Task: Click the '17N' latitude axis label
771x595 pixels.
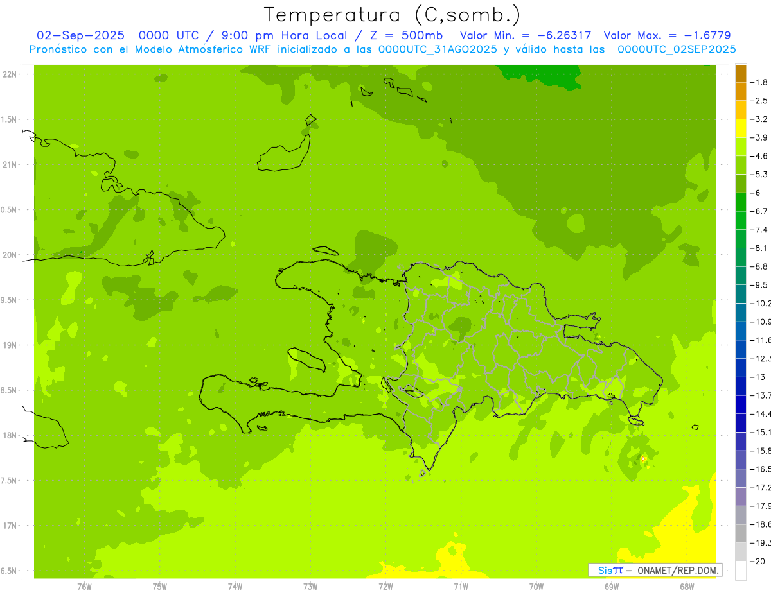Action: [10, 526]
